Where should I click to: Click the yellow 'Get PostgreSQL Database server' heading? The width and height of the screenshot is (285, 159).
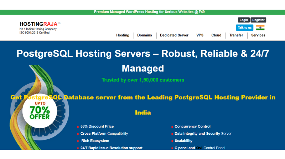143,105
